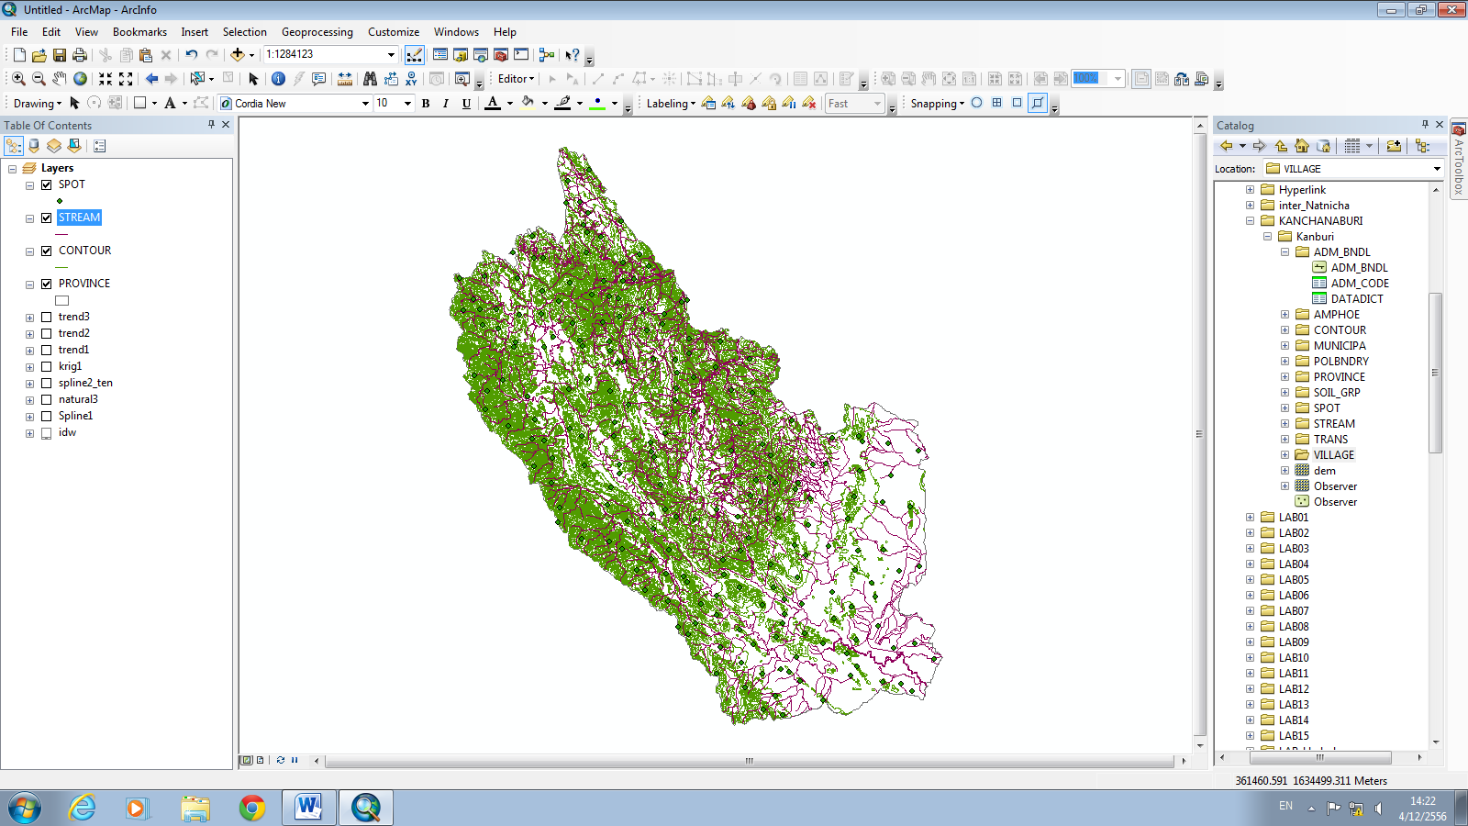
Task: Click the Drawing button on draw toolbar
Action: click(35, 103)
